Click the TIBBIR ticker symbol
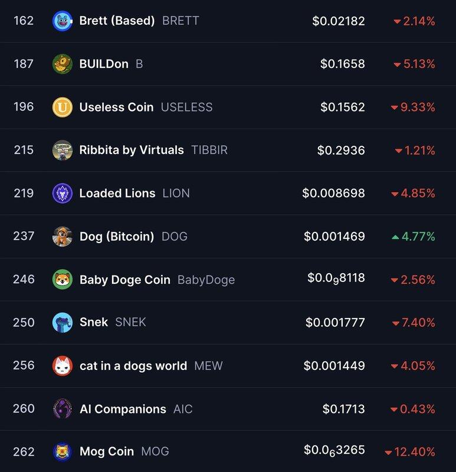Image resolution: width=456 pixels, height=472 pixels. tap(209, 150)
